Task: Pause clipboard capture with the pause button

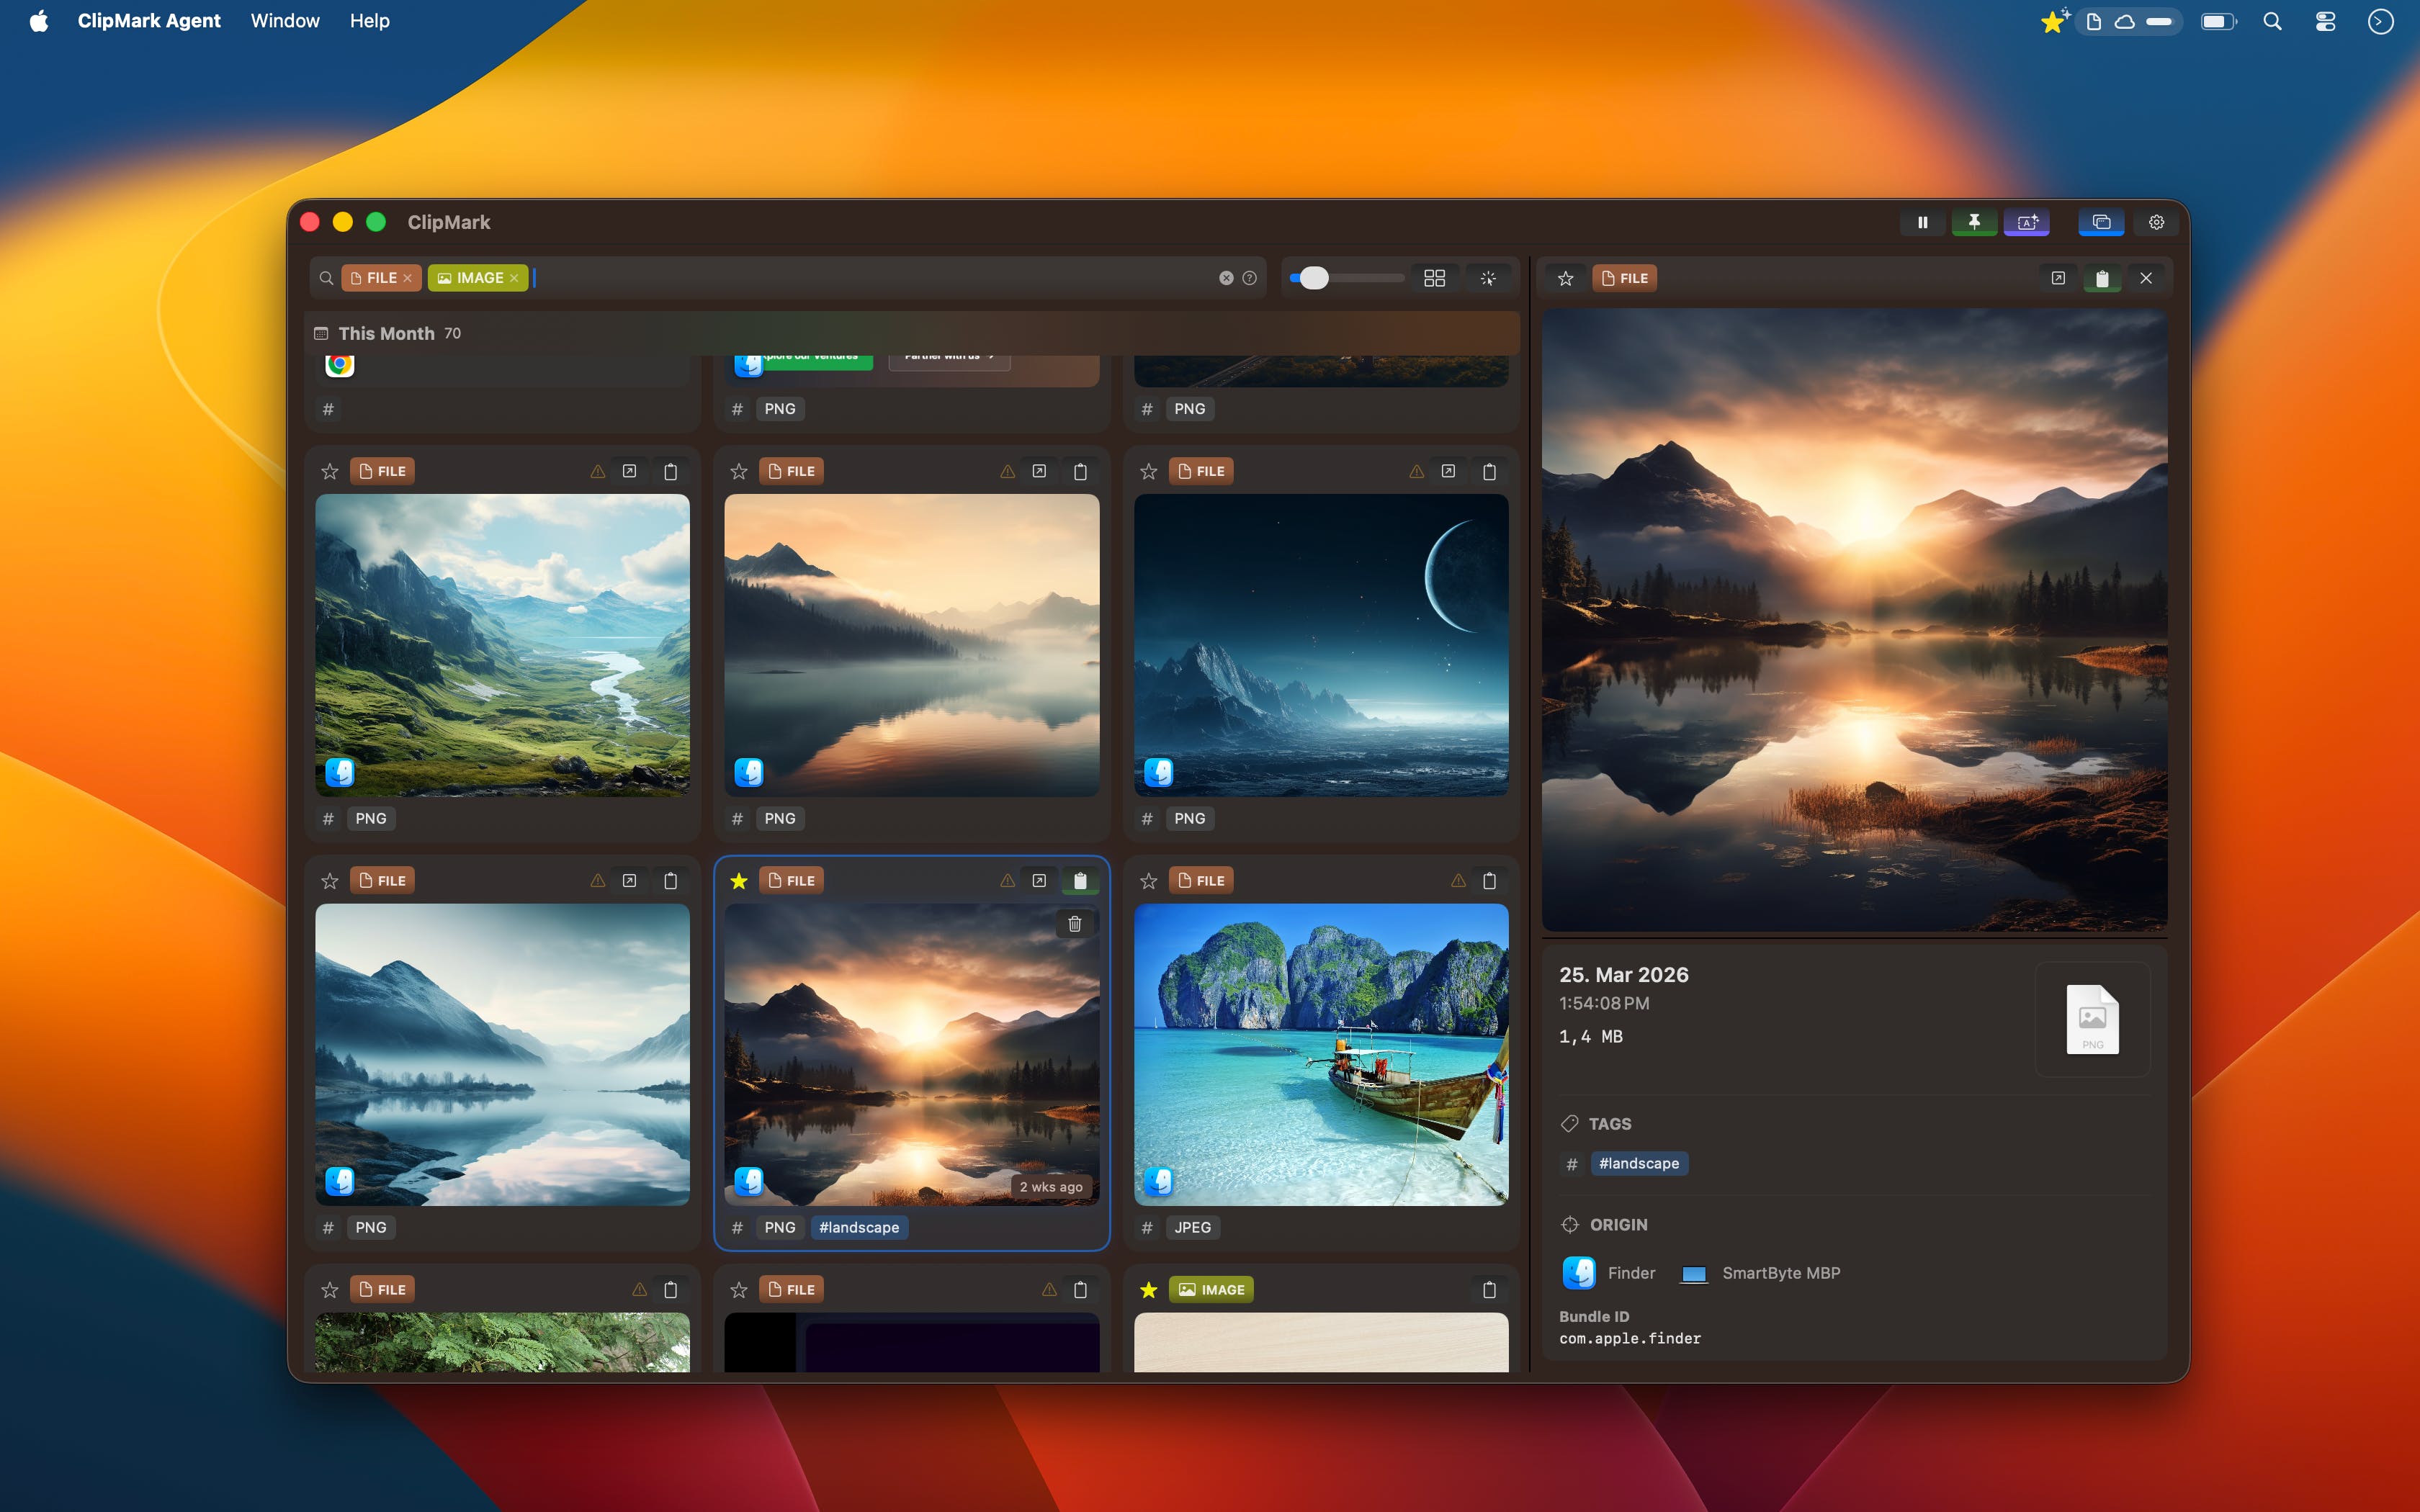Action: [x=1922, y=222]
